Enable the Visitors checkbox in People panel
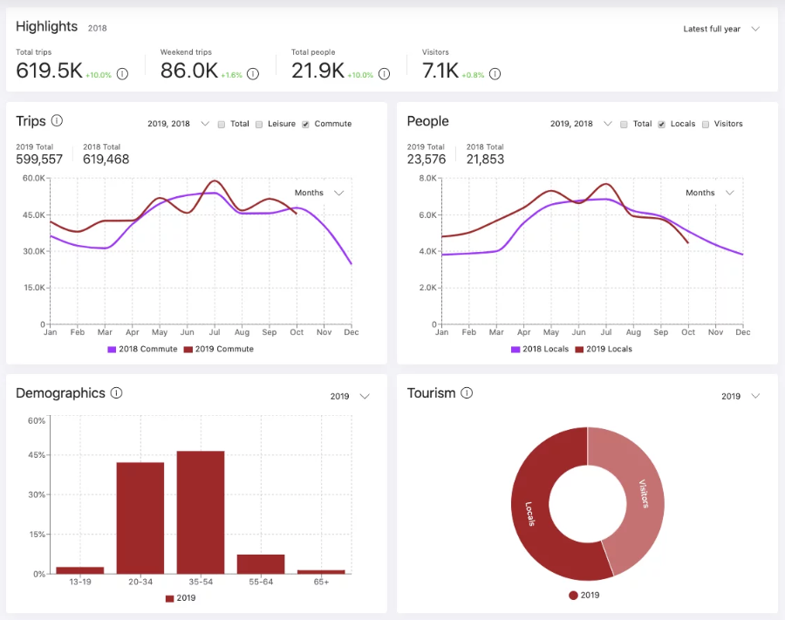785x620 pixels. (x=706, y=125)
